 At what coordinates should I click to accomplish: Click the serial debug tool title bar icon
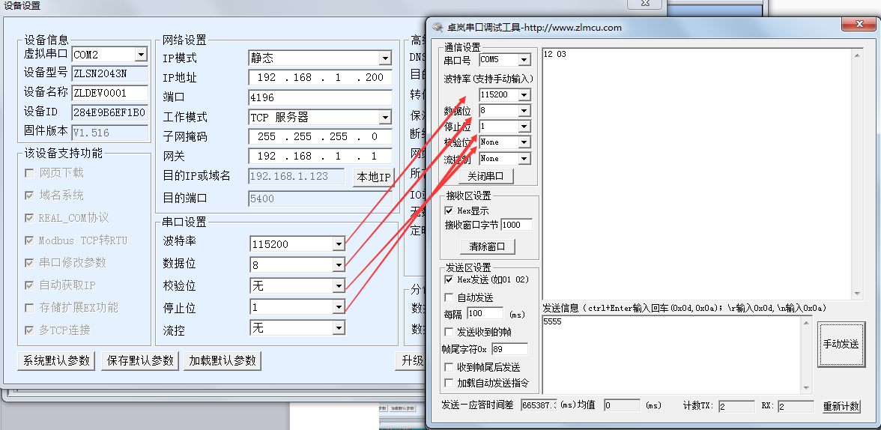[438, 27]
